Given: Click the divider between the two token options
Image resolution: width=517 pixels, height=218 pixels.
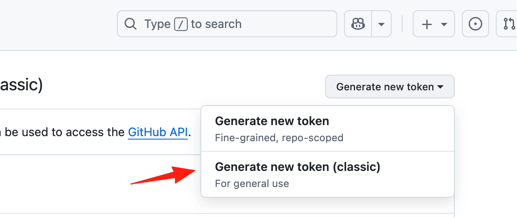Looking at the screenshot, I should click(328, 151).
